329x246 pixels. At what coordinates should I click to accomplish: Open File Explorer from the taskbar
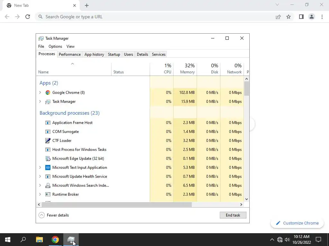[39, 240]
